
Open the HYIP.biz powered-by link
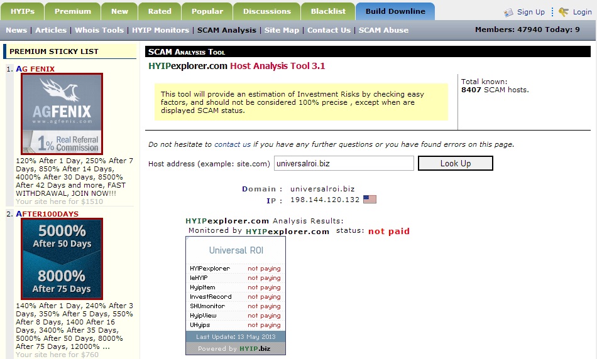tap(255, 349)
